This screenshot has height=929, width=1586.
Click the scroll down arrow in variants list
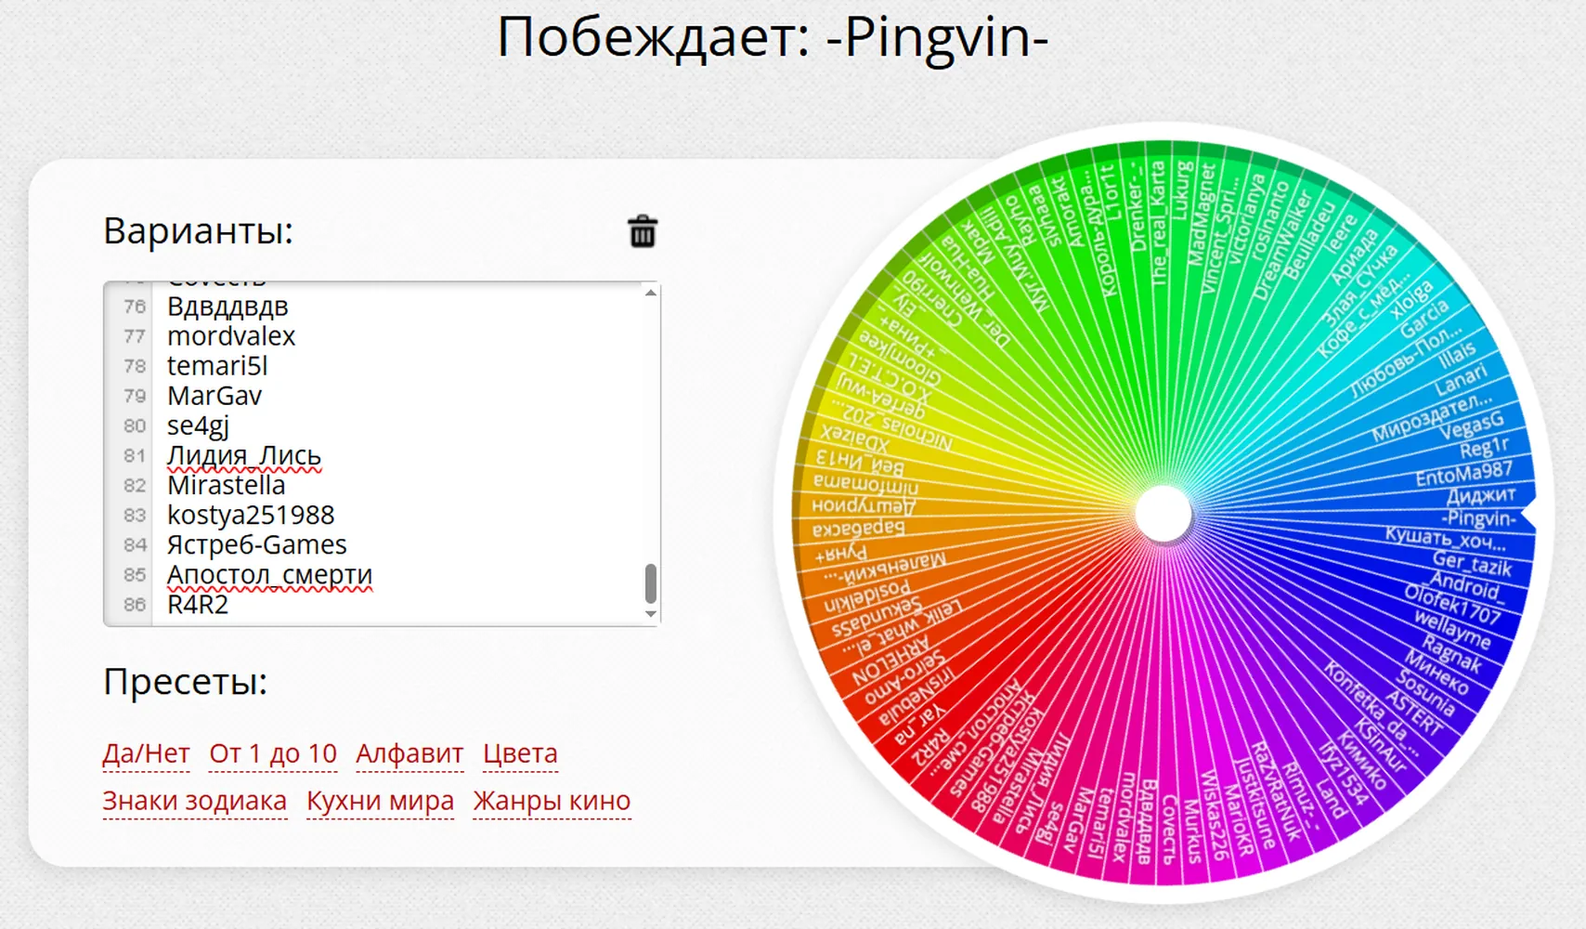pyautogui.click(x=651, y=614)
